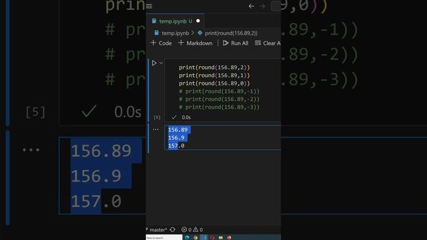427x240 pixels.
Task: Click the master* git branch indicator
Action: click(x=157, y=229)
